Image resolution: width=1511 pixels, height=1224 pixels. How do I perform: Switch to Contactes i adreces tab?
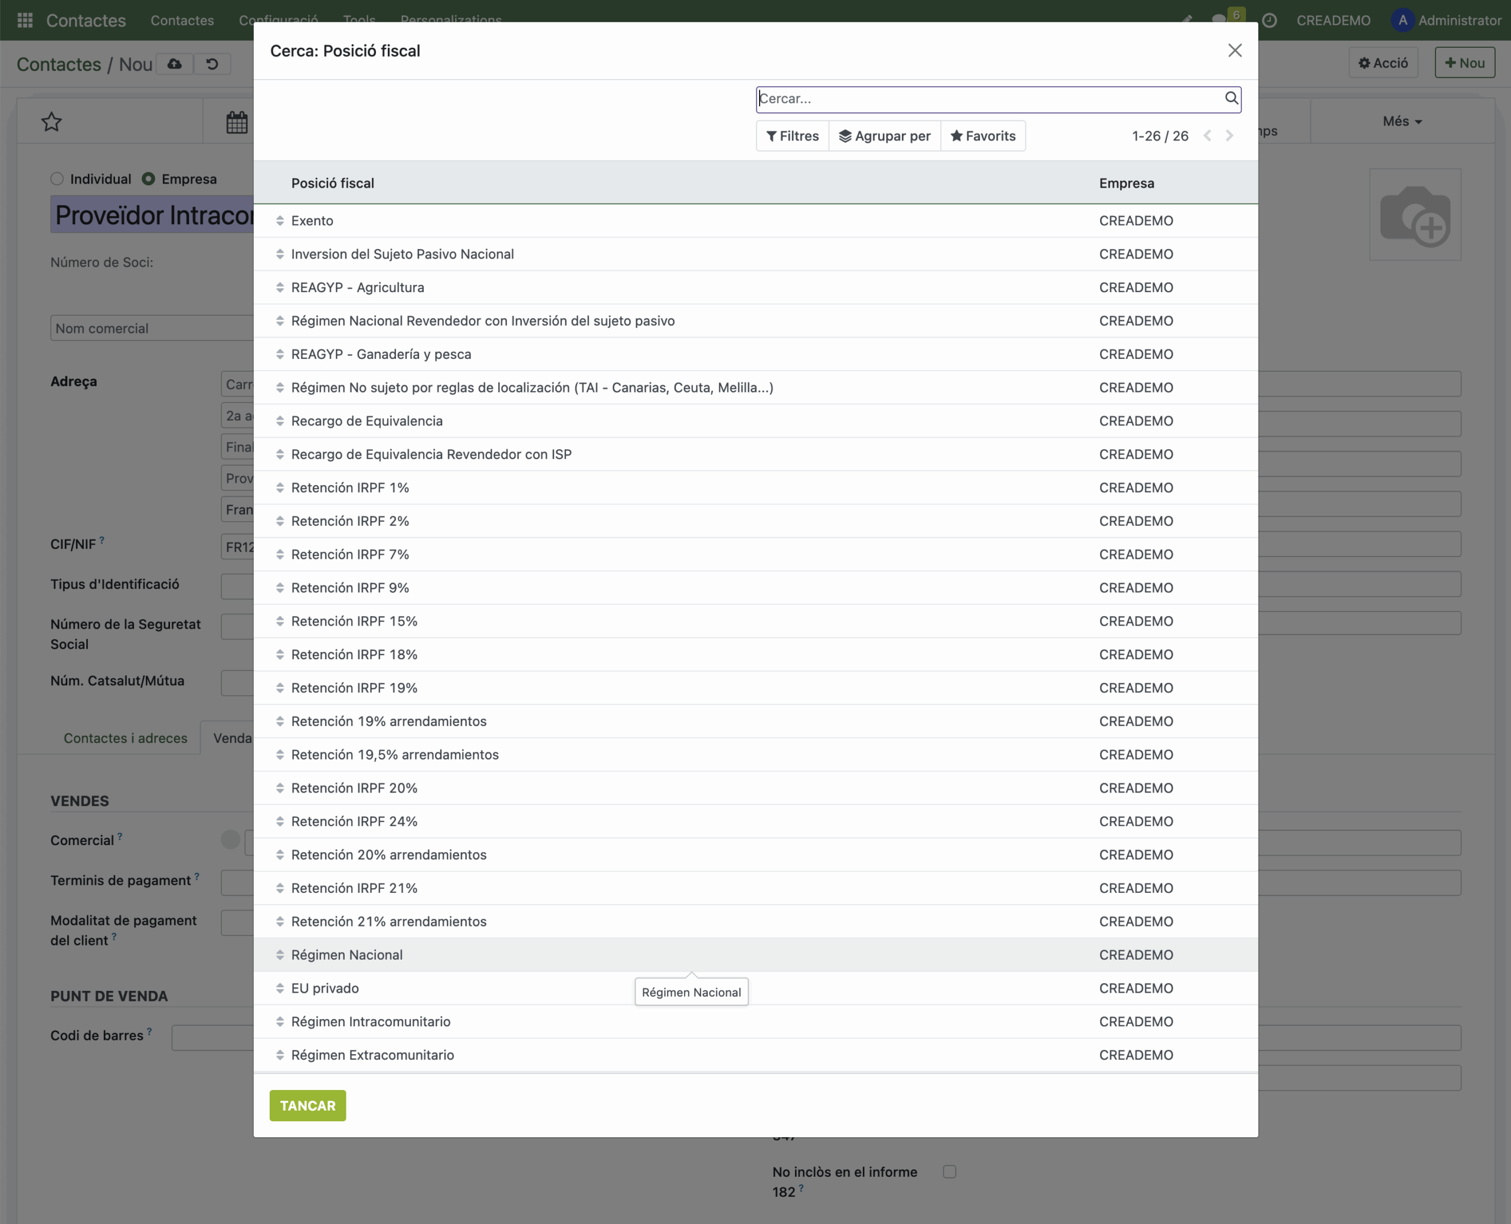coord(126,738)
